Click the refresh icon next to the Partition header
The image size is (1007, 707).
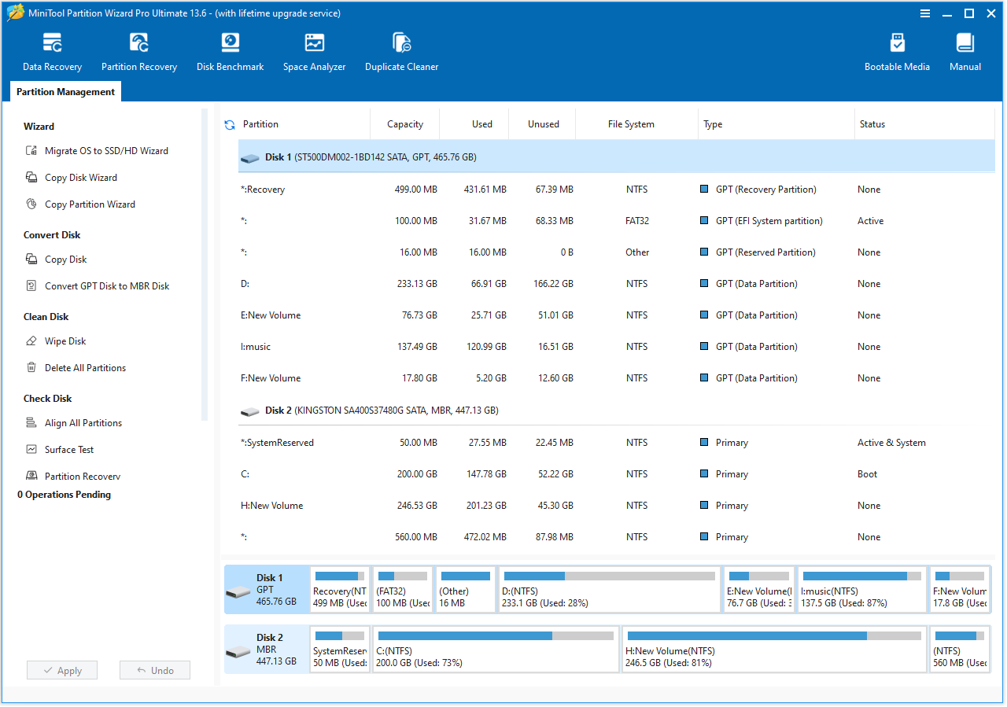pyautogui.click(x=230, y=124)
